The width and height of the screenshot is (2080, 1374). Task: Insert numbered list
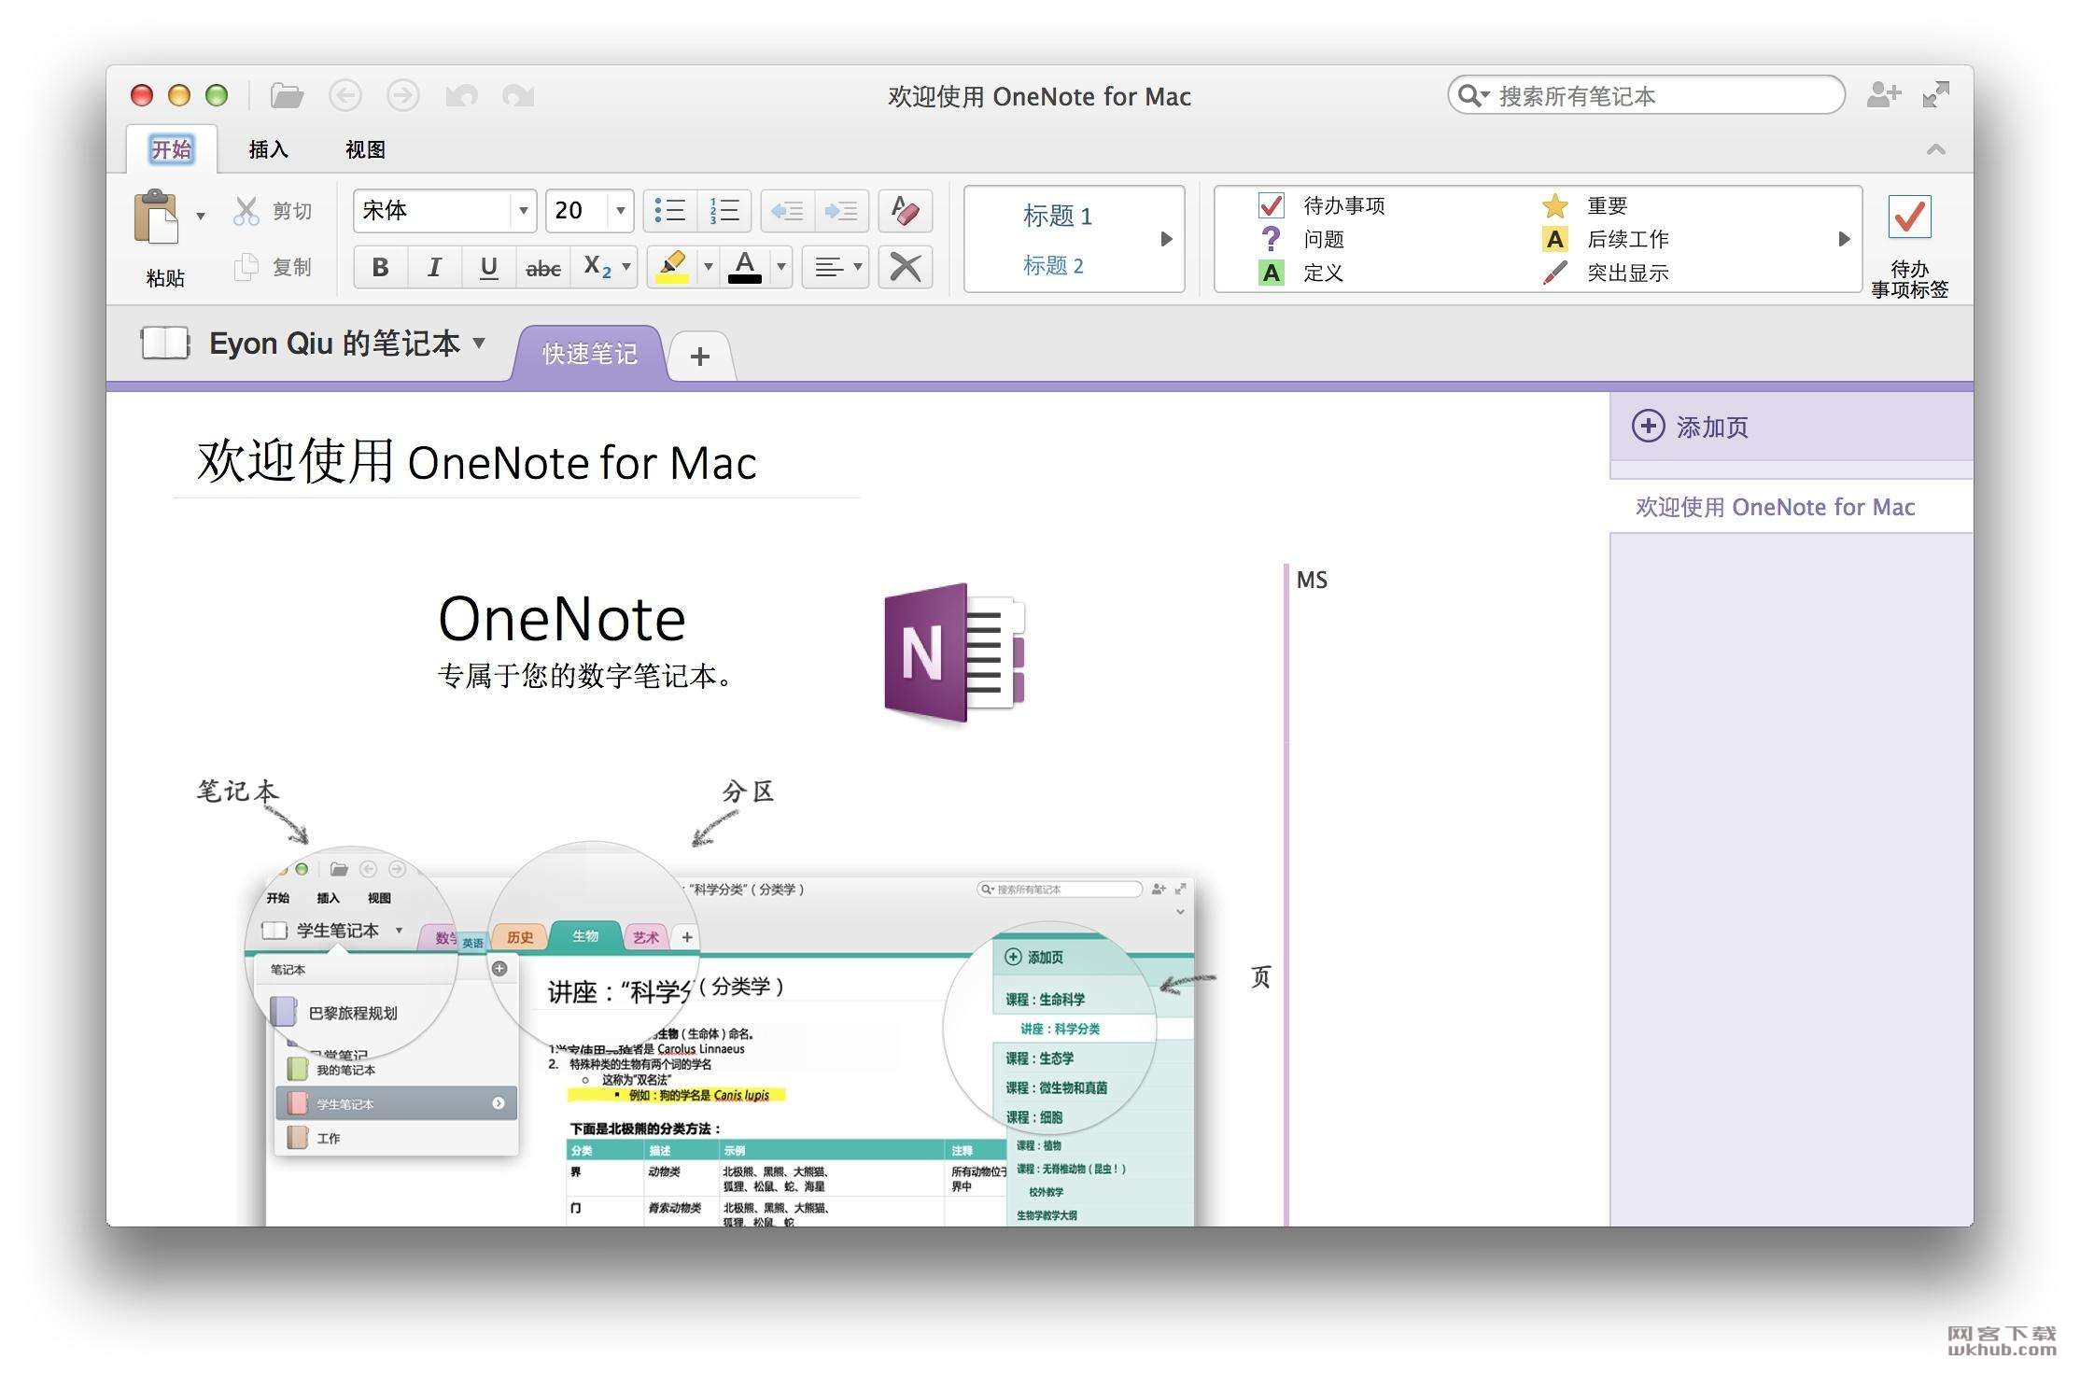tap(724, 211)
